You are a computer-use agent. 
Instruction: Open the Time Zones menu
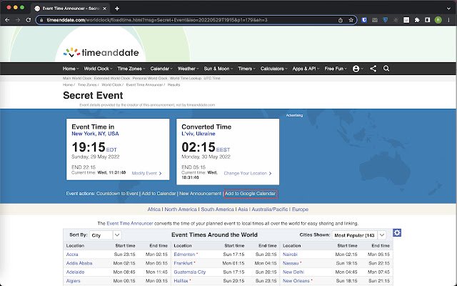click(131, 69)
